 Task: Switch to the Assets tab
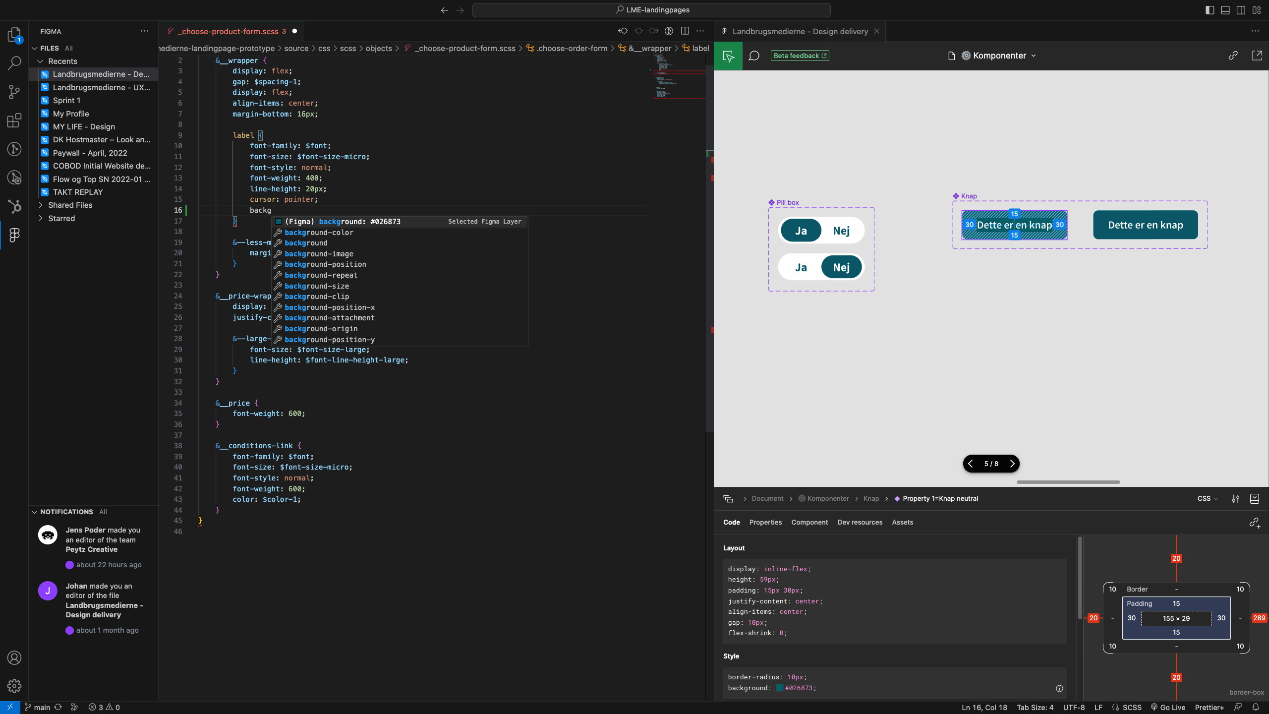tap(902, 523)
